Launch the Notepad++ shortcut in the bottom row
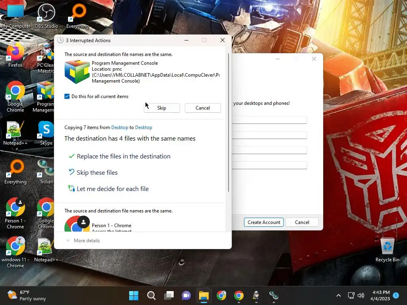 pos(46,250)
